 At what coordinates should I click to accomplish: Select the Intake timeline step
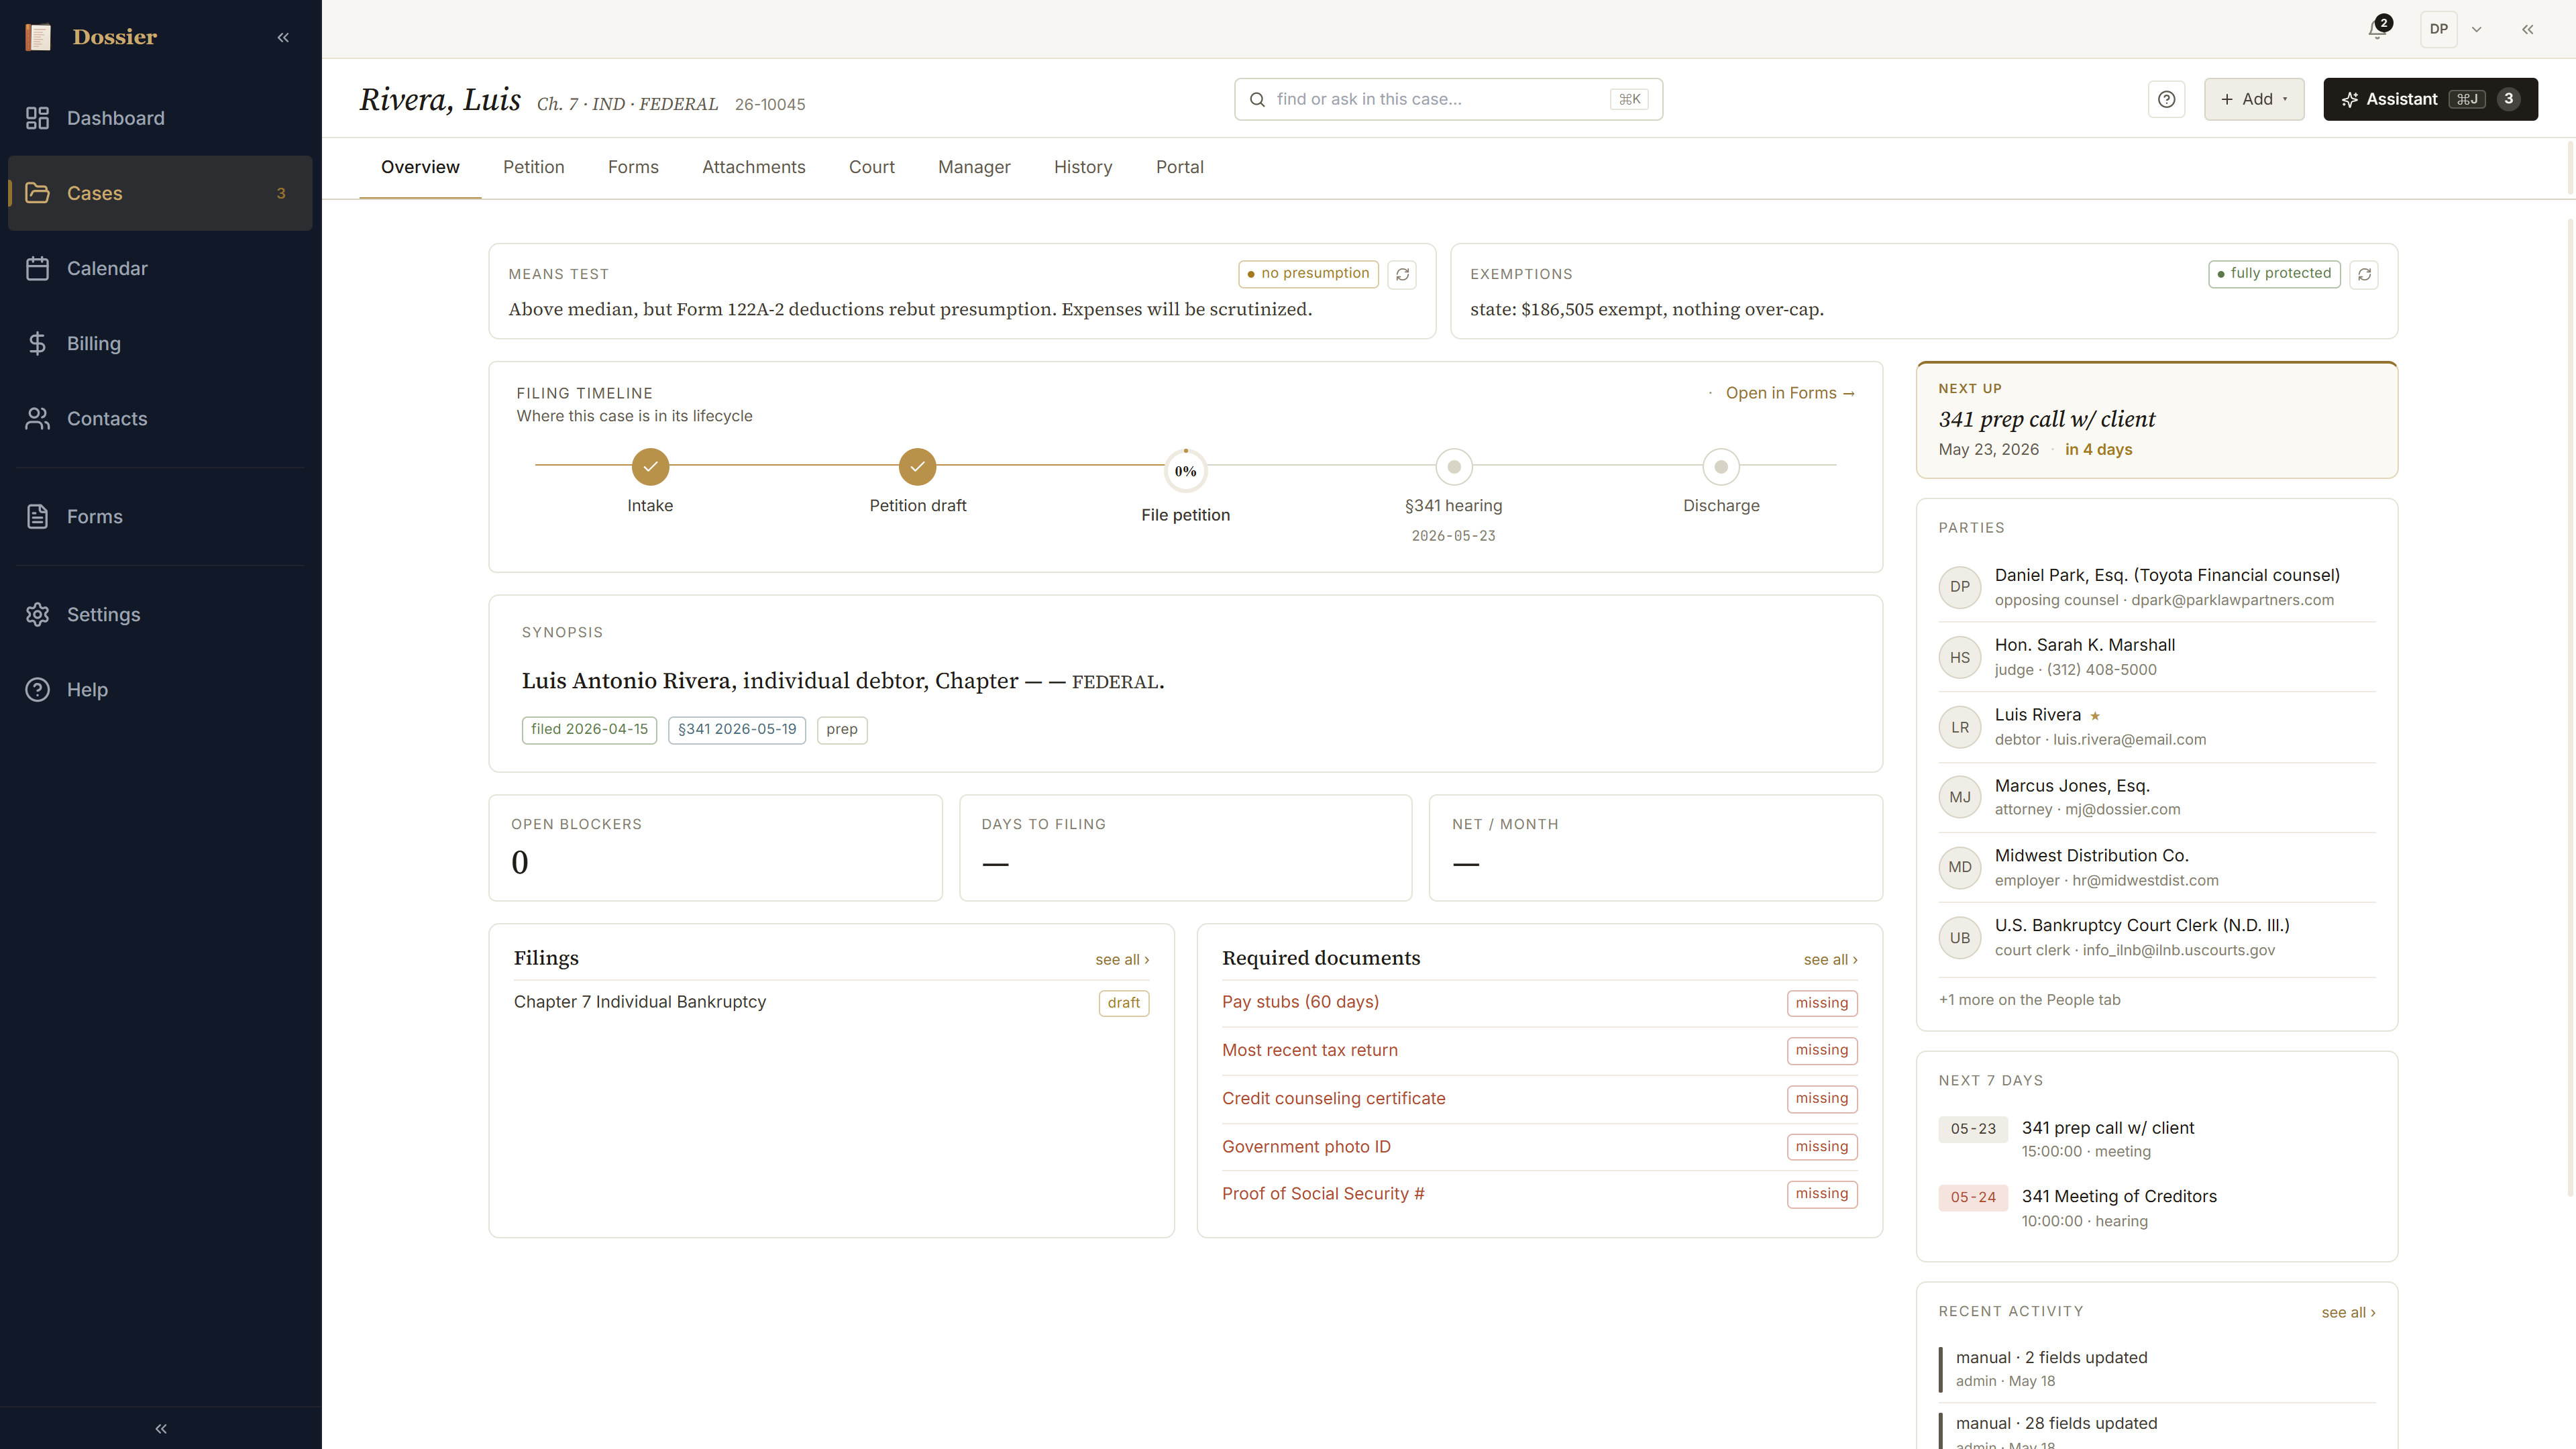tap(650, 467)
